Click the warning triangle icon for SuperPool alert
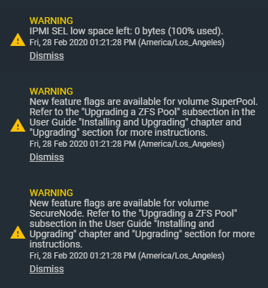Screen dimensions: 268x288 pos(18,125)
